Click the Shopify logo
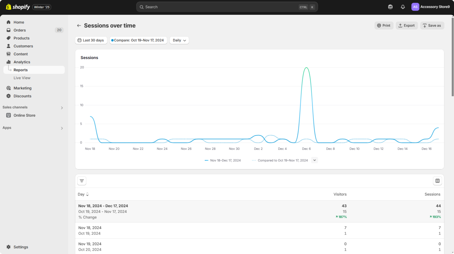Screen dimensions: 454x254 click(x=18, y=7)
